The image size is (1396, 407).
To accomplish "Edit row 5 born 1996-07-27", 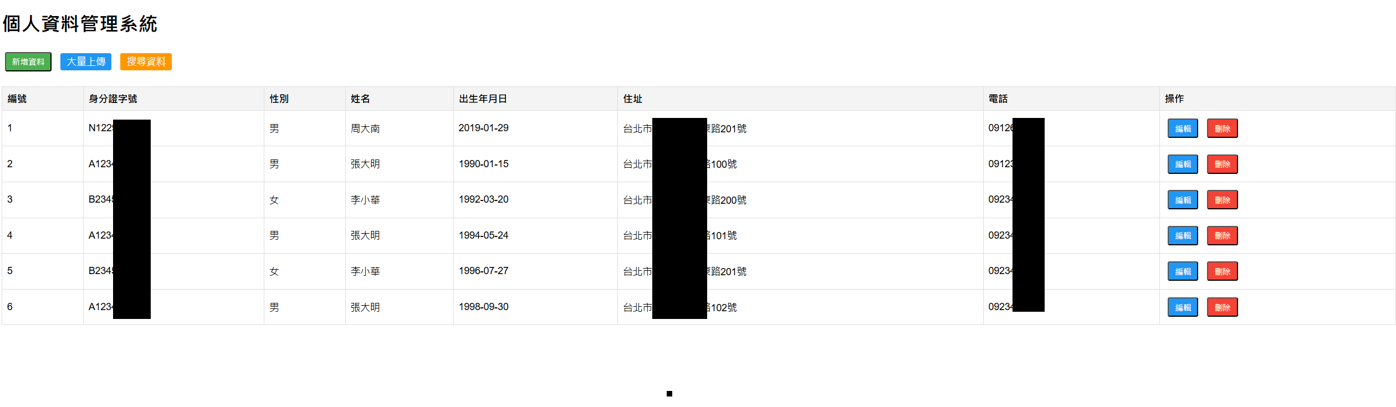I will (x=1182, y=271).
